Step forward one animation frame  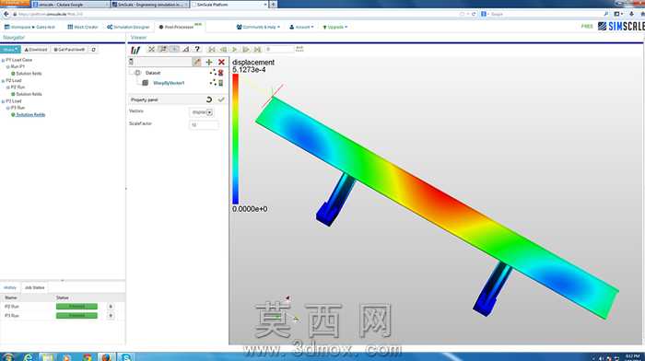pos(246,50)
